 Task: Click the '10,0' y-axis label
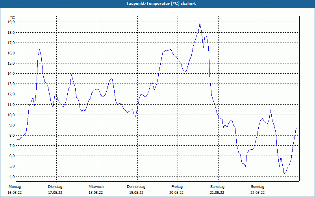click(11, 115)
